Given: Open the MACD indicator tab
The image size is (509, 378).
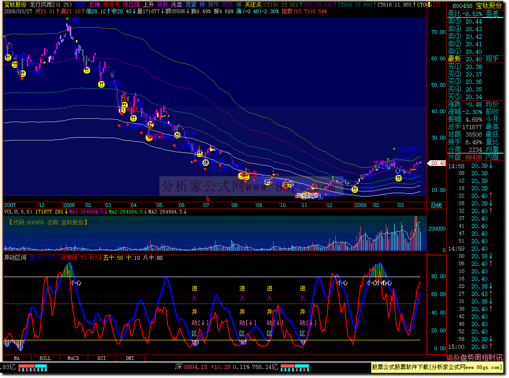Looking at the screenshot, I should 74,358.
